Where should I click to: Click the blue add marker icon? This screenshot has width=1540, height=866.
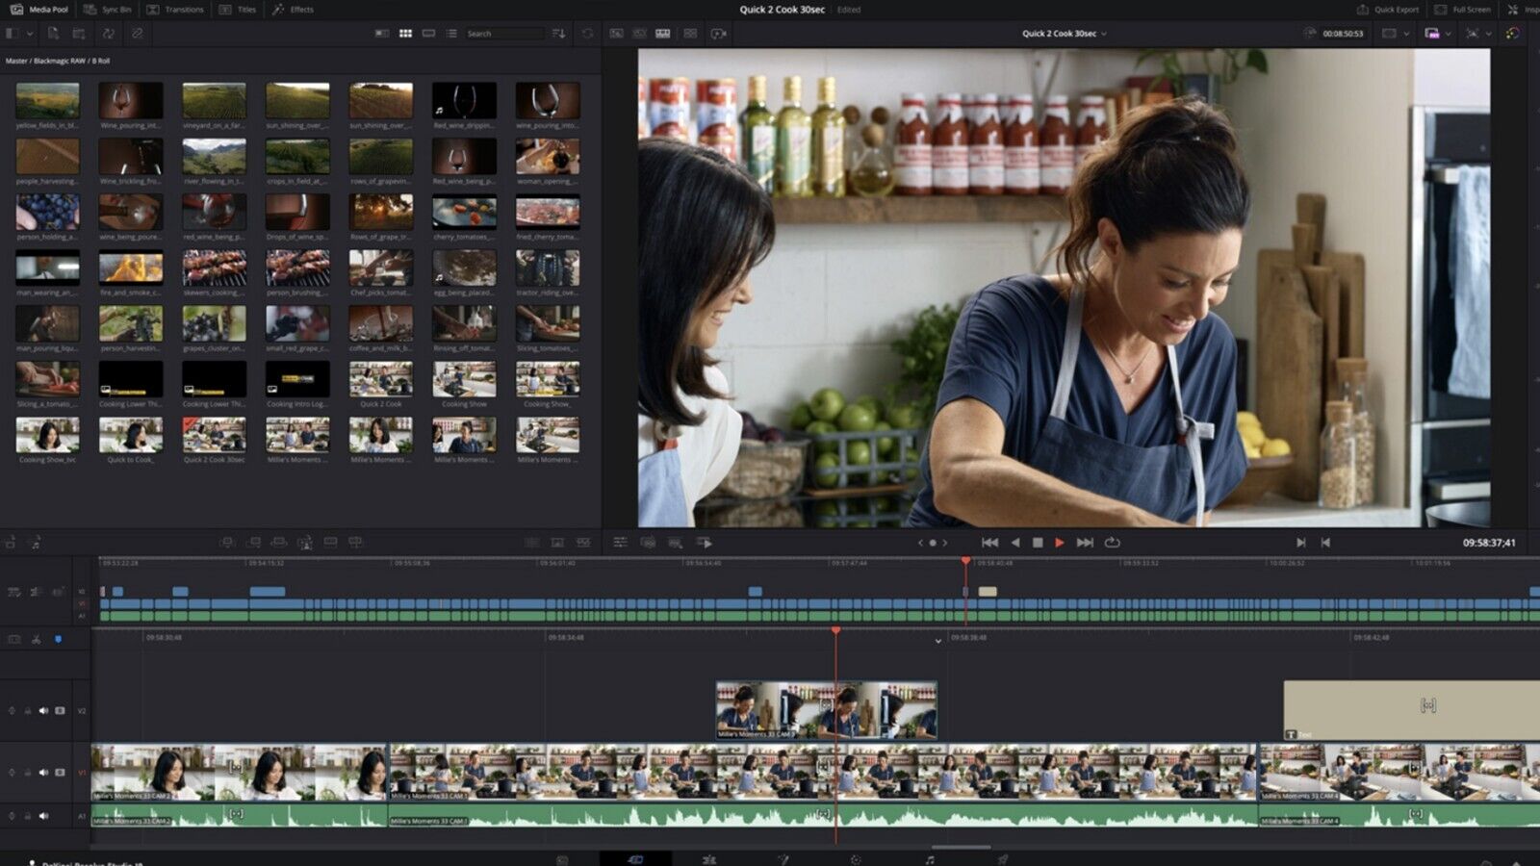coord(58,639)
